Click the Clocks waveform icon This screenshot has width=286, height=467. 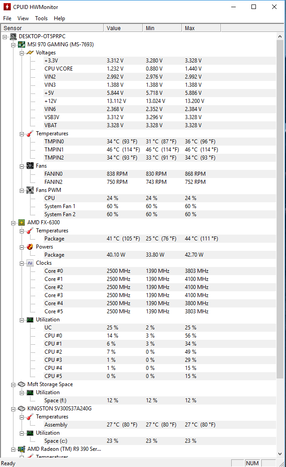(x=30, y=263)
